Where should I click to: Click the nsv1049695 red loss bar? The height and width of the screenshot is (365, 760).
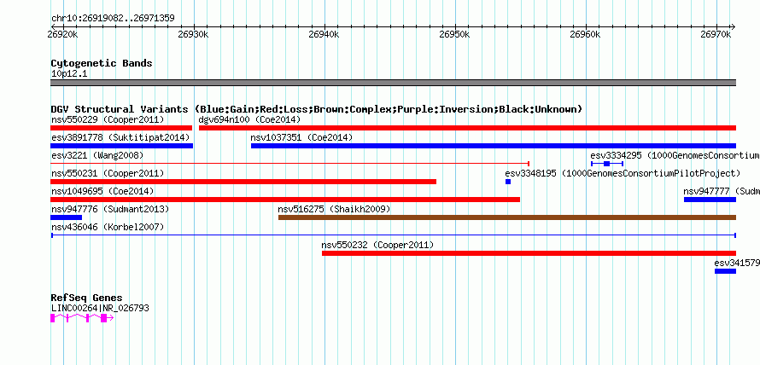tap(285, 200)
